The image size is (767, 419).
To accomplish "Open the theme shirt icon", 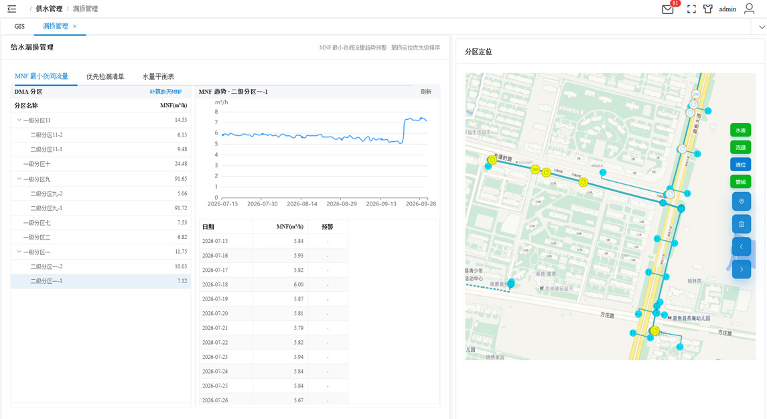I will pyautogui.click(x=708, y=9).
